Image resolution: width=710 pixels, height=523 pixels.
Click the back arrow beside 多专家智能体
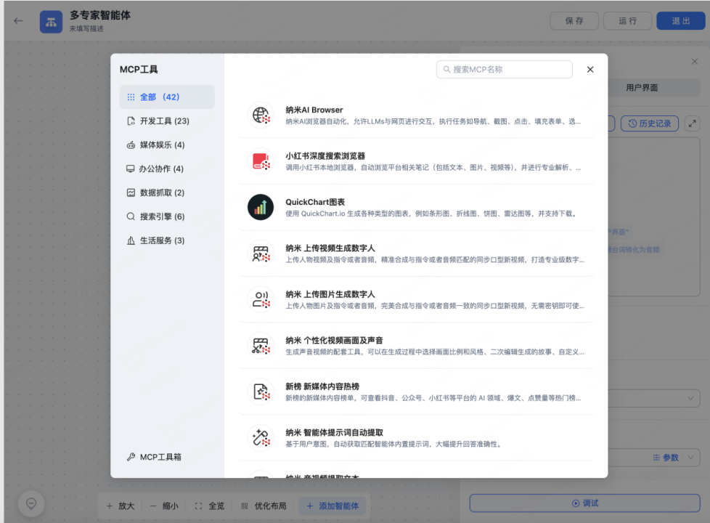click(x=17, y=21)
